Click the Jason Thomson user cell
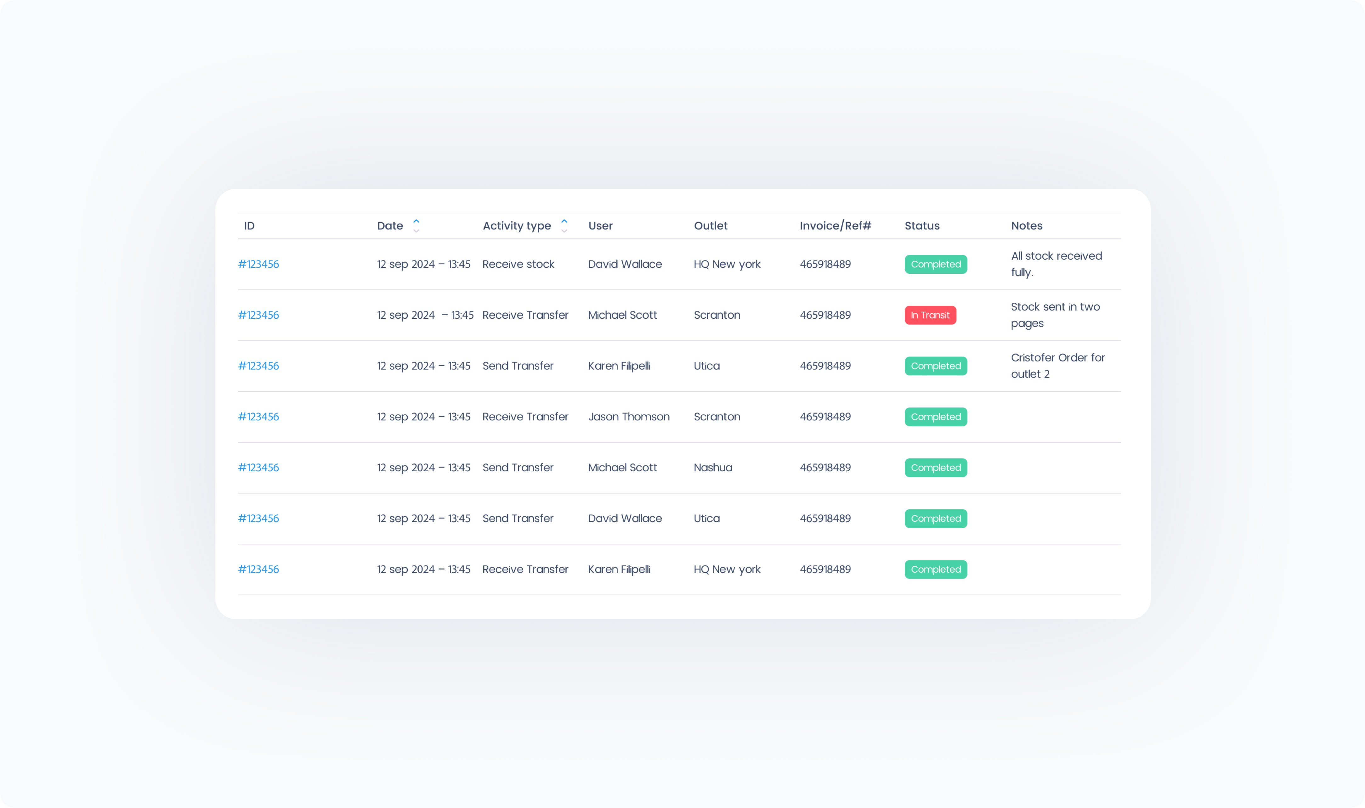 click(x=629, y=417)
